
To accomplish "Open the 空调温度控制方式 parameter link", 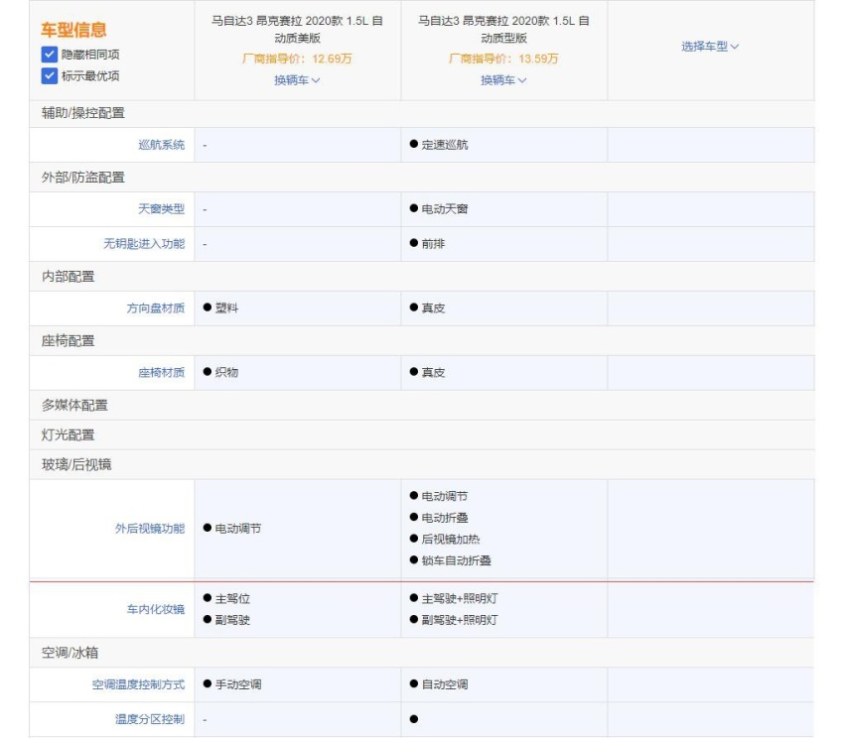I will pyautogui.click(x=138, y=684).
